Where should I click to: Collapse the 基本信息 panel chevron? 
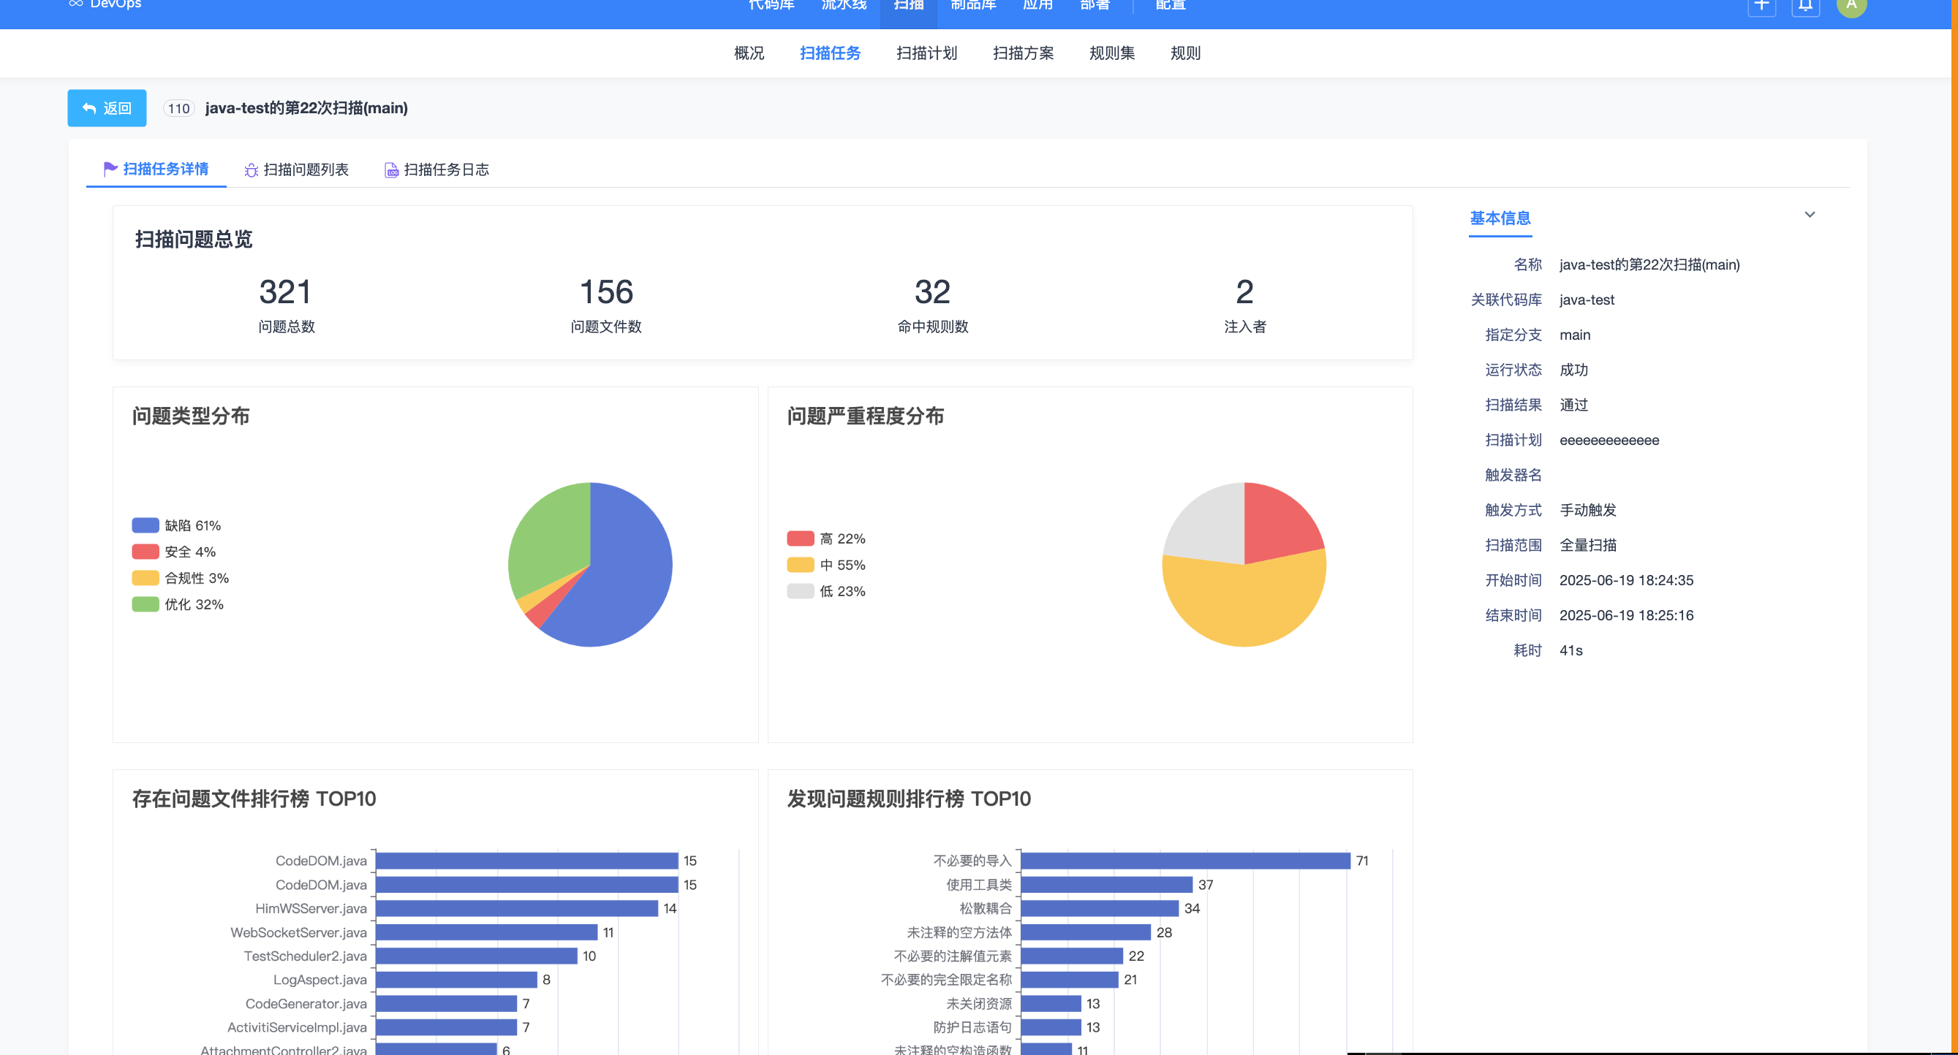pos(1809,215)
